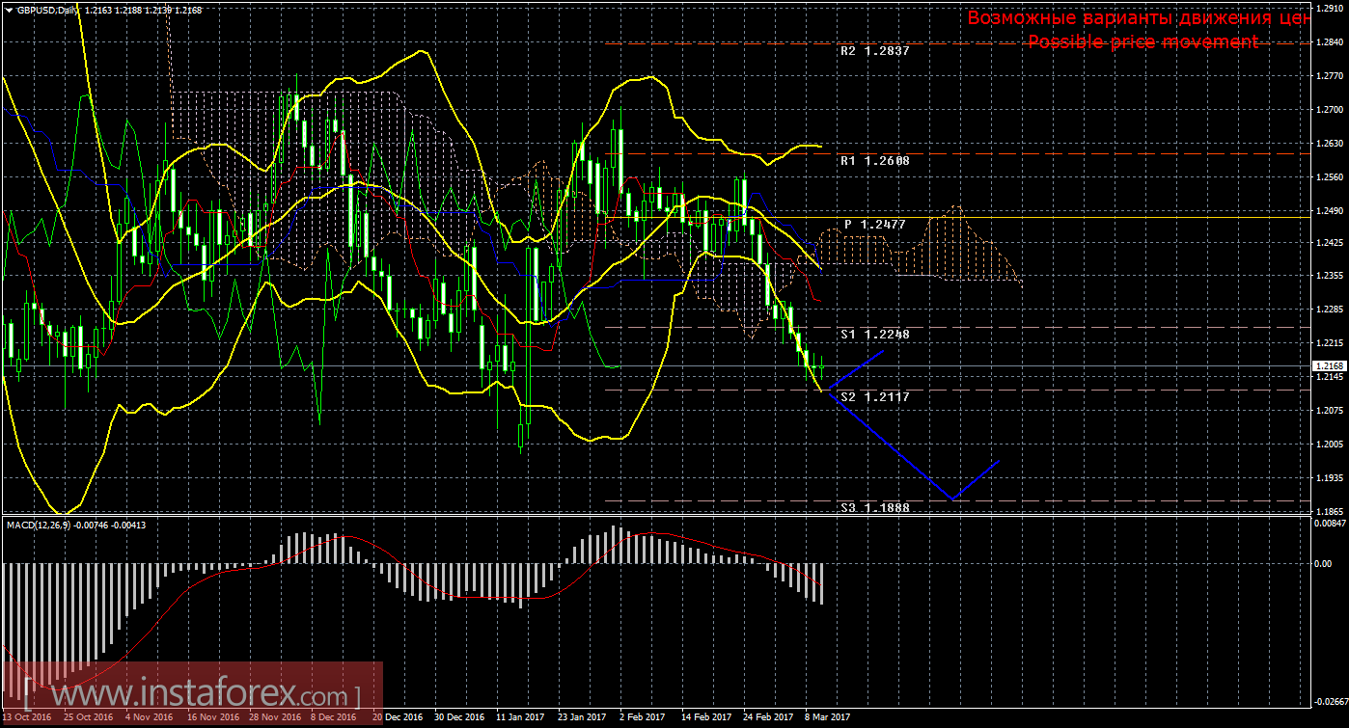This screenshot has width=1349, height=728.
Task: Click the 2 Feb 2017 date marker
Action: (641, 717)
